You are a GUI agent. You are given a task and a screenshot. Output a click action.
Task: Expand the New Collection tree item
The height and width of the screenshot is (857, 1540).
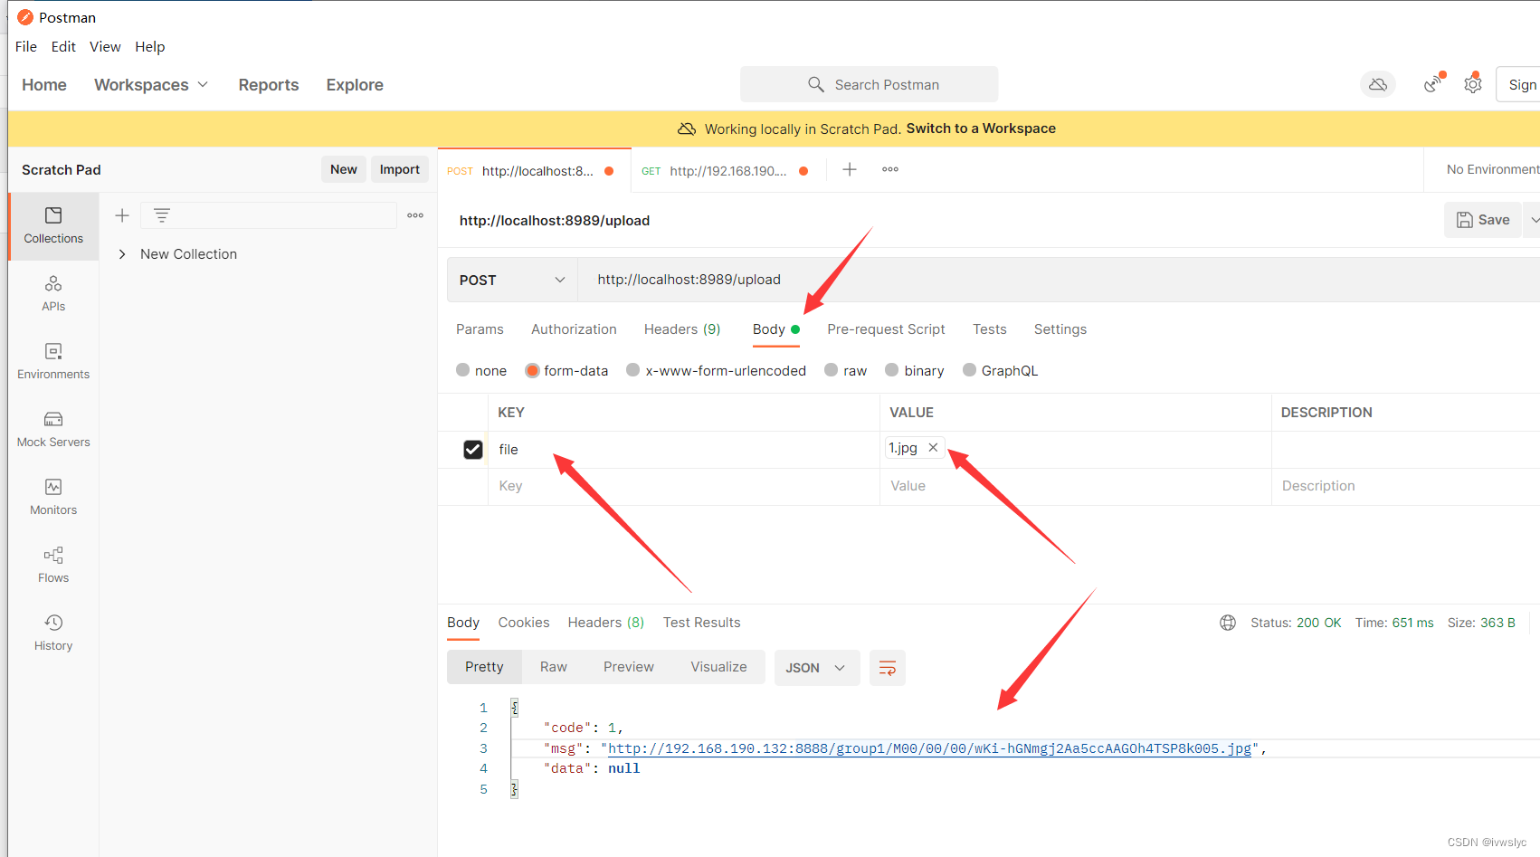122,254
